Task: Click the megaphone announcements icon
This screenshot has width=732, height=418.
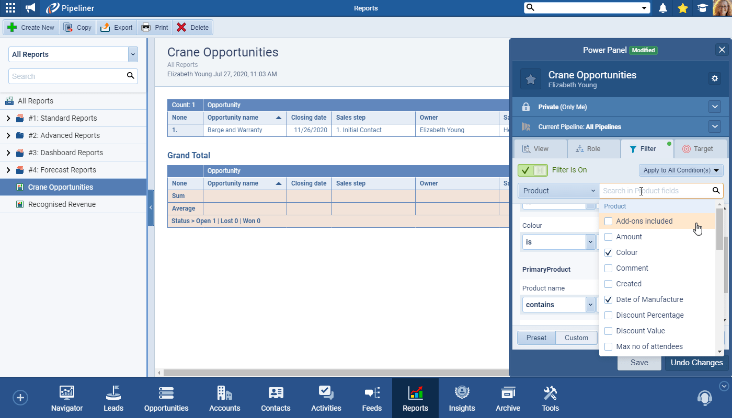Action: pyautogui.click(x=31, y=8)
